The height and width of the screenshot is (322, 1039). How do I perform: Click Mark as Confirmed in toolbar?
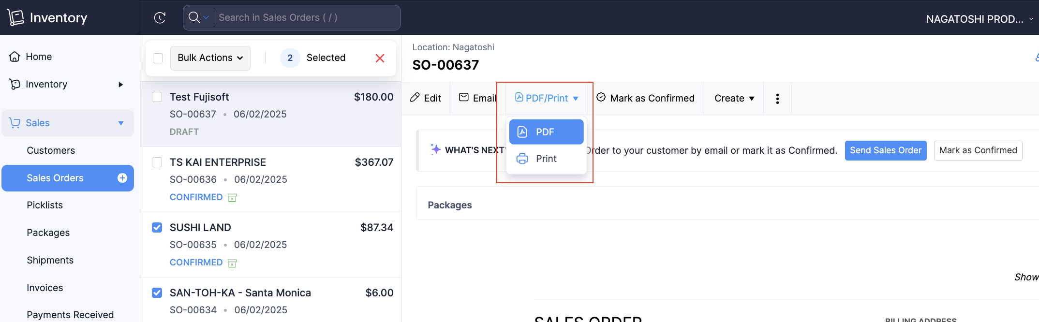click(x=646, y=98)
